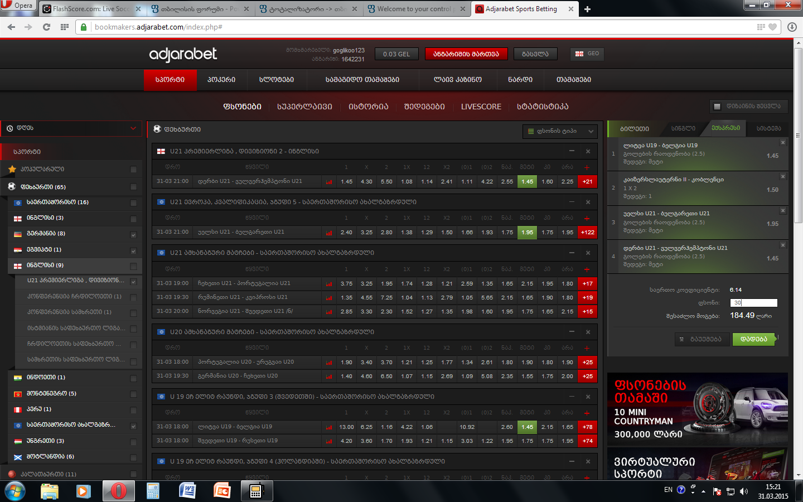The width and height of the screenshot is (803, 502).
Task: Collapse the U21 Europe qualification Group 5 section
Action: pos(572,202)
